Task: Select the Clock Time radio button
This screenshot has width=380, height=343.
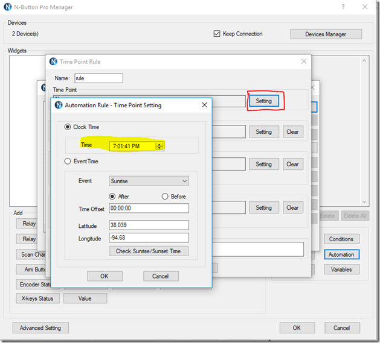Action: [68, 127]
